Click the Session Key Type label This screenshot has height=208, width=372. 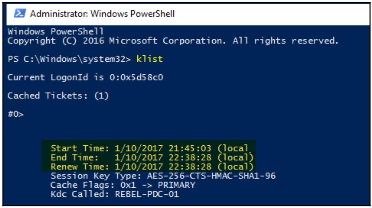point(96,176)
